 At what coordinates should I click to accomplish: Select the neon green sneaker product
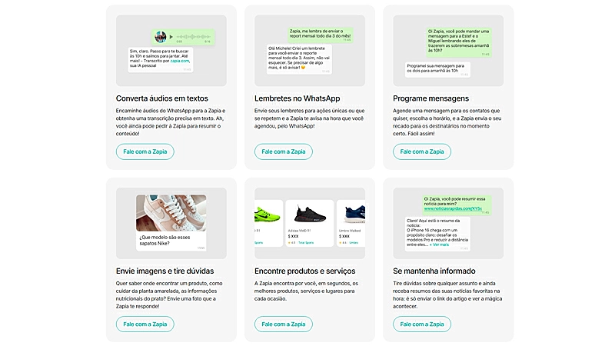click(x=266, y=215)
